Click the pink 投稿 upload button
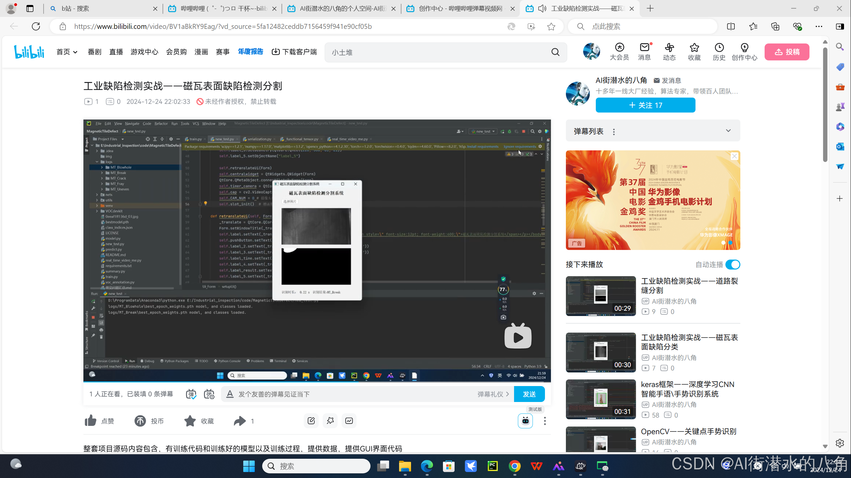Screen dimensions: 851x478 click(787, 52)
